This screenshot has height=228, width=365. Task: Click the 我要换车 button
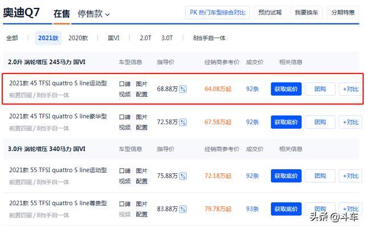pyautogui.click(x=306, y=13)
